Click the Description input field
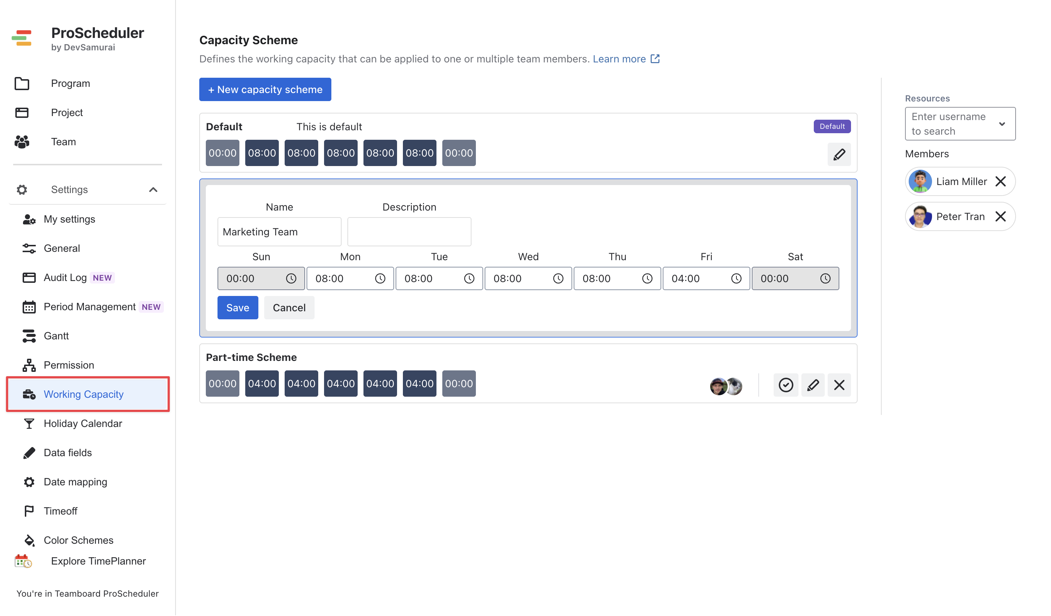 point(409,232)
